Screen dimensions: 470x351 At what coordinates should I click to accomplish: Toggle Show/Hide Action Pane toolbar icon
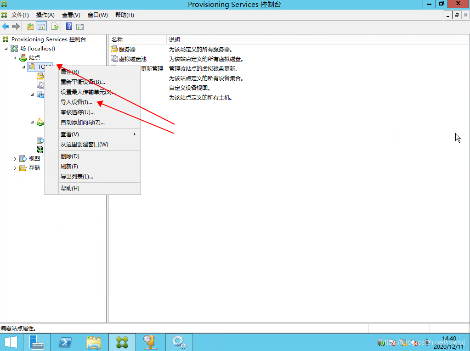pos(80,27)
